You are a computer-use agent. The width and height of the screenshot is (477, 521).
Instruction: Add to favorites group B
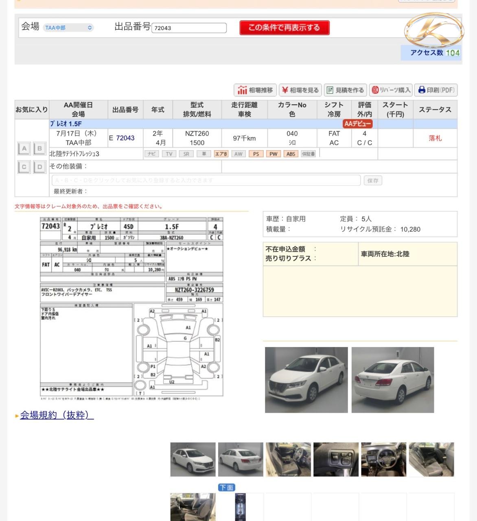click(x=39, y=149)
